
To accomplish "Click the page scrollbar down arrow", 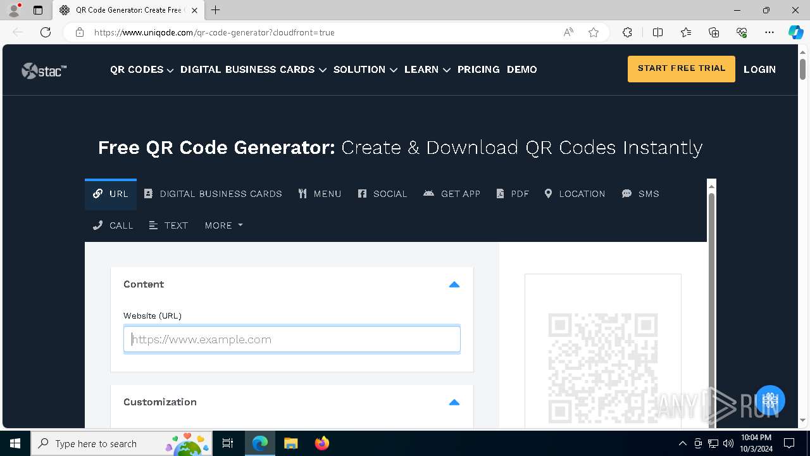I will tap(803, 420).
